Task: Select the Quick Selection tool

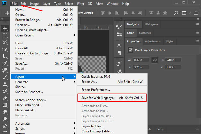Action: click(5, 49)
